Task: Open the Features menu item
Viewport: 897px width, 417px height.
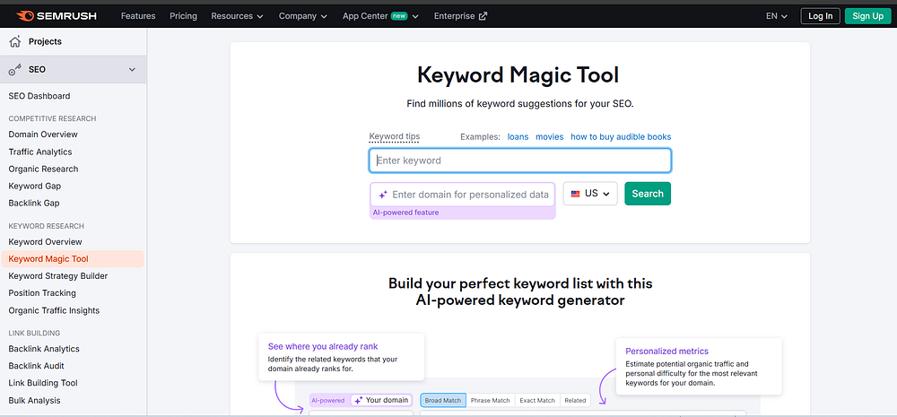Action: (x=138, y=16)
